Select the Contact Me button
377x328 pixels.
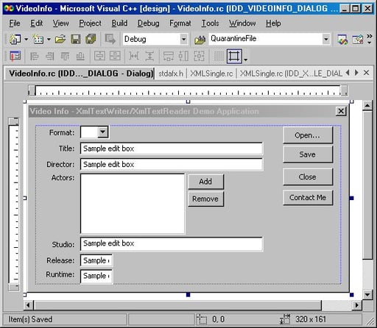pos(308,197)
